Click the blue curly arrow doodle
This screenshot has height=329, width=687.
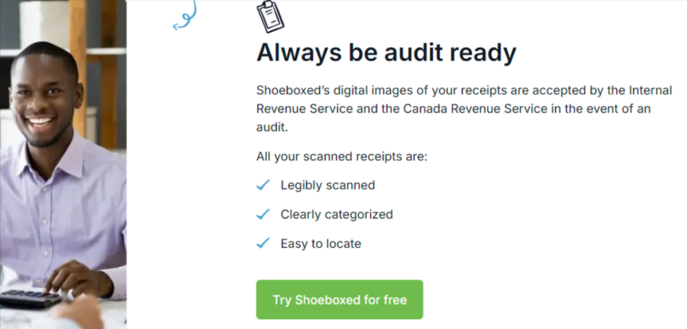(184, 16)
